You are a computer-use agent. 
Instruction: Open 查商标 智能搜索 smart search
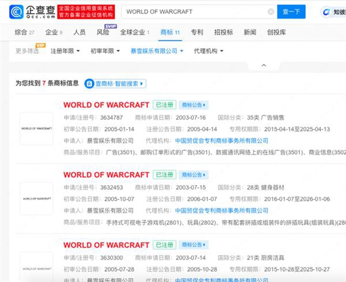[x=116, y=83]
